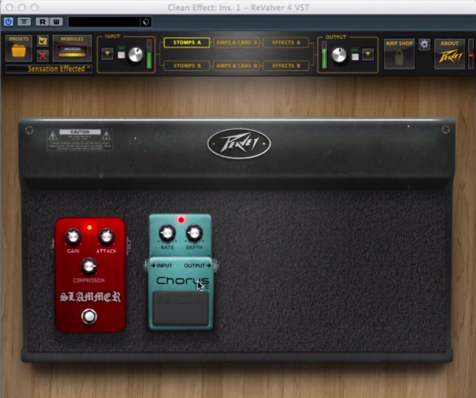Adjust the Output level knob

point(339,55)
